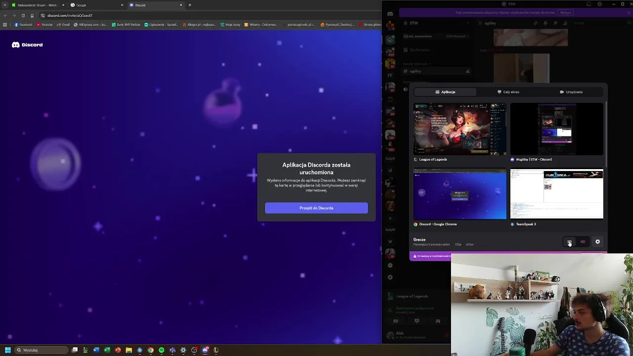This screenshot has height=356, width=633.
Task: Open Chrome apps grid in bookmarks bar
Action: [5, 25]
